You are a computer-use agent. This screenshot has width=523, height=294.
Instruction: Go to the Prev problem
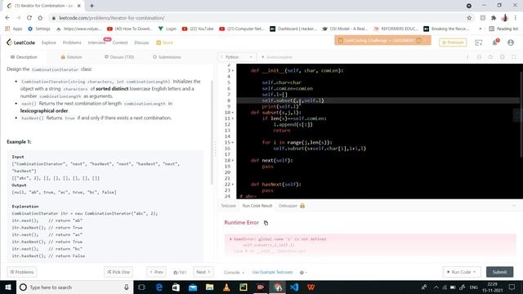click(x=156, y=272)
